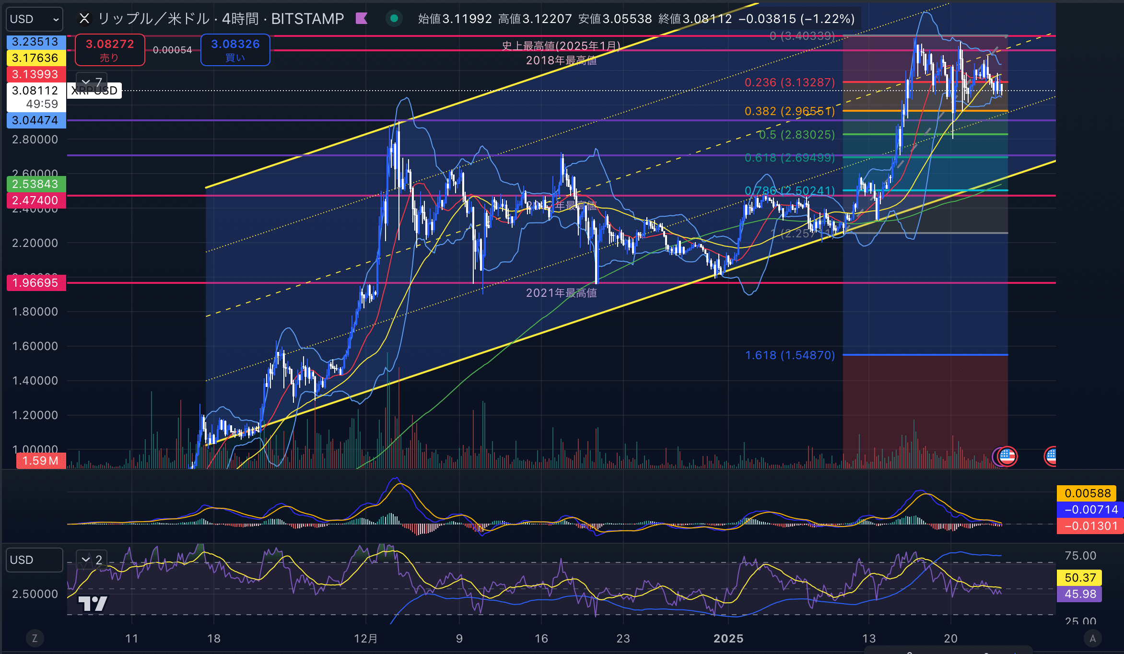
Task: Click the XRPUSD price line label
Action: (x=94, y=91)
